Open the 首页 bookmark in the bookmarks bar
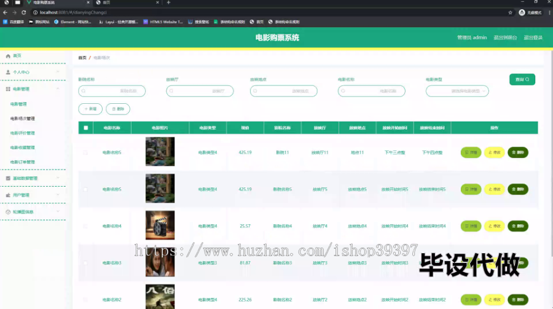 tap(257, 22)
